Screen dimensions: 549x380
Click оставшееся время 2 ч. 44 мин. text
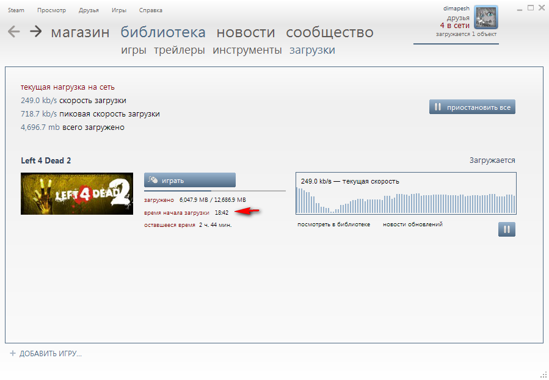[x=188, y=225]
